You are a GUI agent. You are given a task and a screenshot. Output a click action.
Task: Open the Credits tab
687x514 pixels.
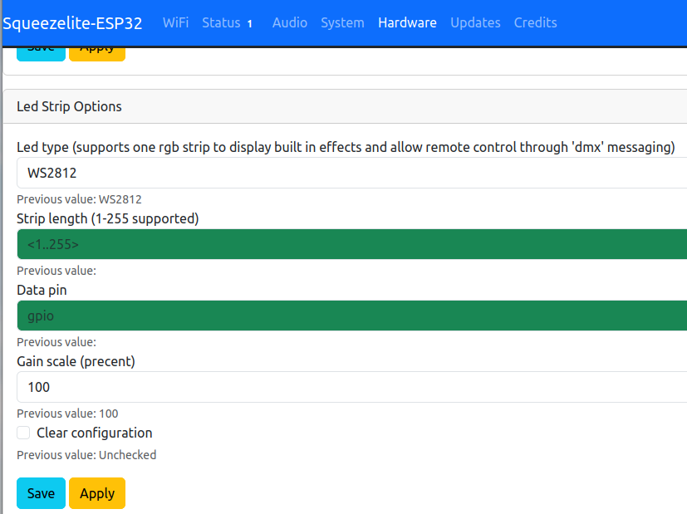[x=535, y=23]
